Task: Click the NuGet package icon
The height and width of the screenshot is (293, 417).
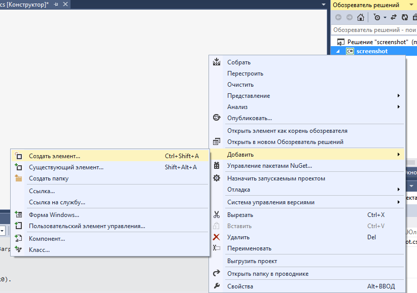Action: [217, 165]
